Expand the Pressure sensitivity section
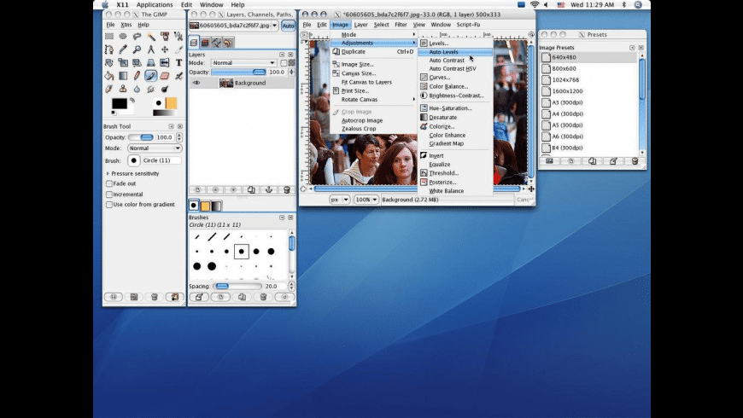Viewport: 743px width, 418px height. point(107,173)
